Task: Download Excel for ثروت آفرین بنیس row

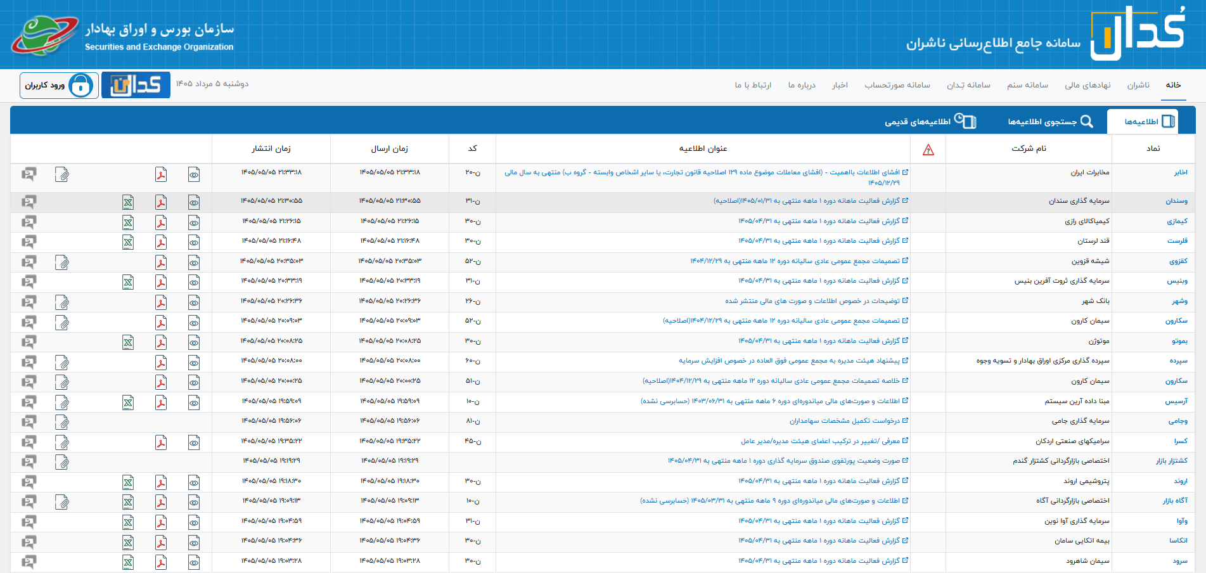Action: [128, 282]
